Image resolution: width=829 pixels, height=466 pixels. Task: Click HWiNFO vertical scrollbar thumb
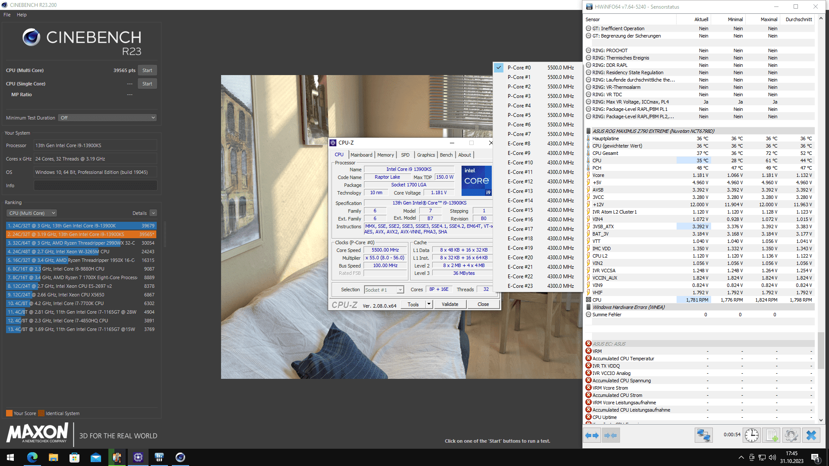click(821, 350)
